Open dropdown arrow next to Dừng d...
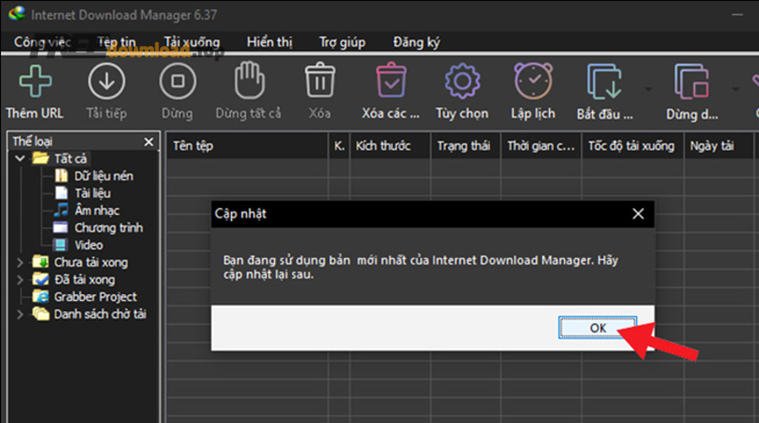 [x=735, y=89]
